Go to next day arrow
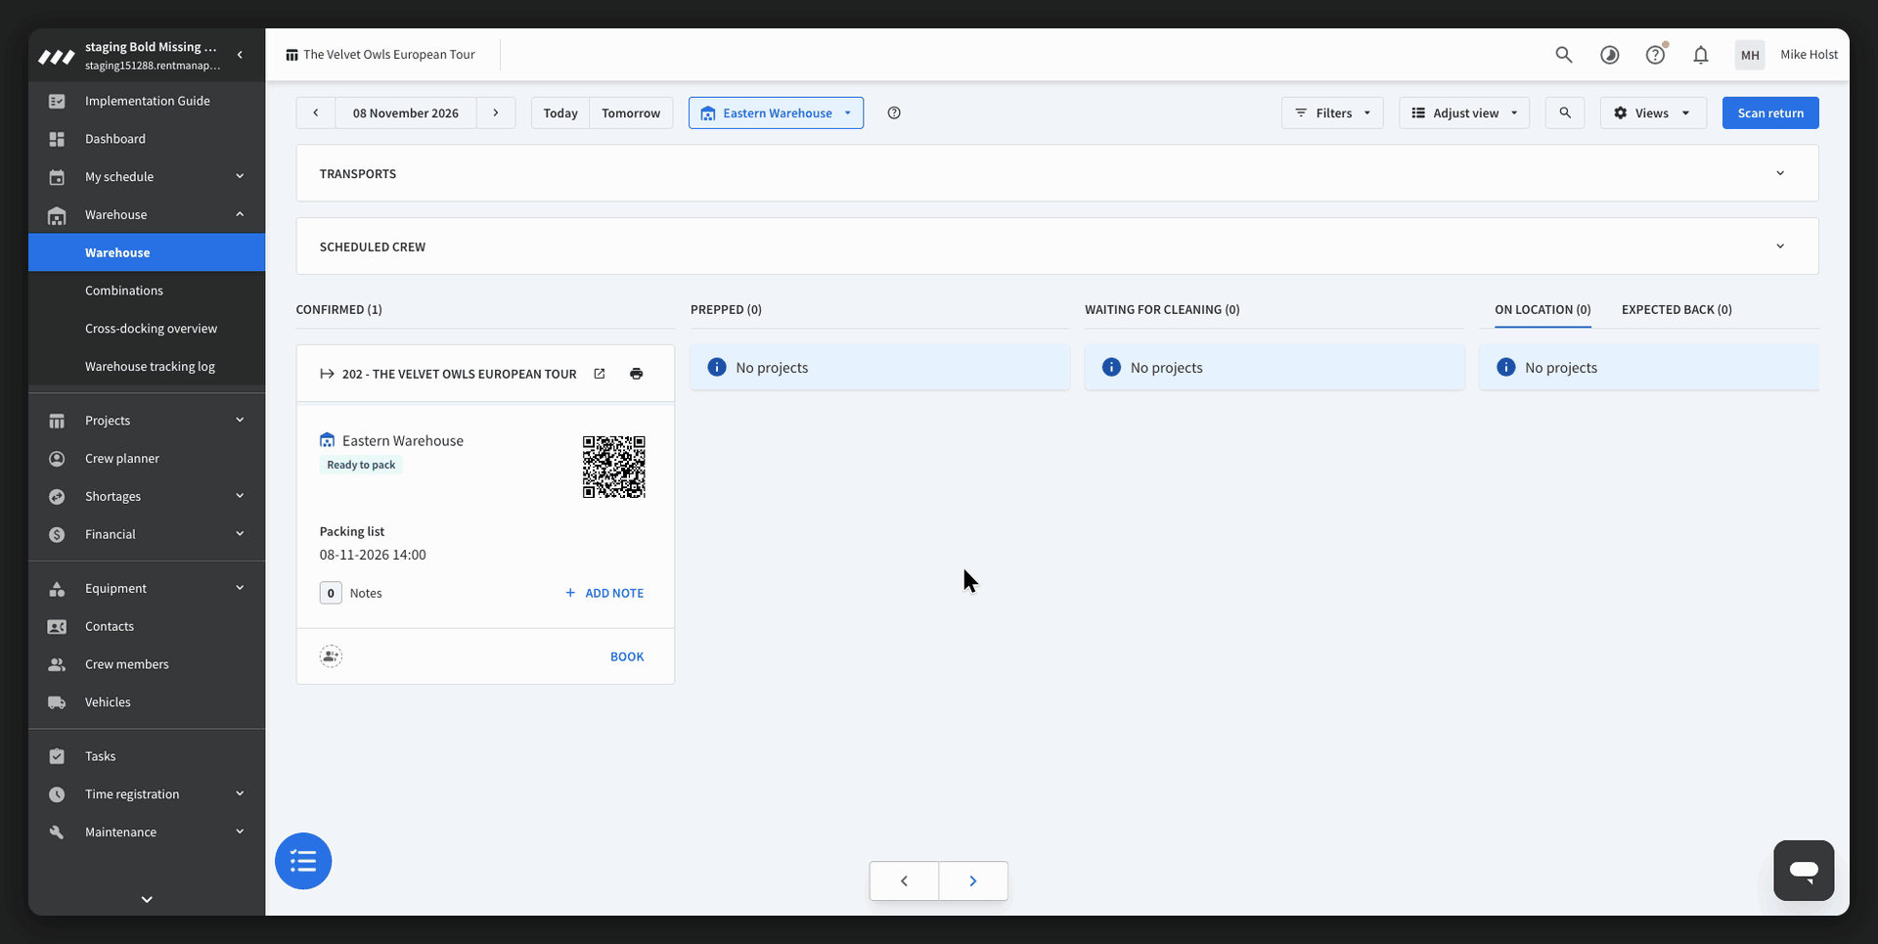This screenshot has width=1878, height=944. (496, 113)
